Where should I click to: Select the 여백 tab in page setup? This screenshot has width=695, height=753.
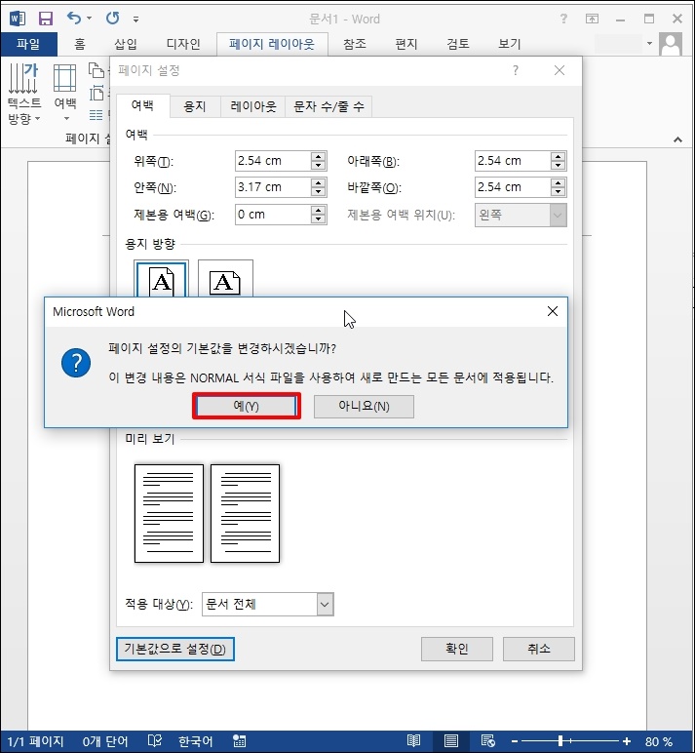coord(143,105)
